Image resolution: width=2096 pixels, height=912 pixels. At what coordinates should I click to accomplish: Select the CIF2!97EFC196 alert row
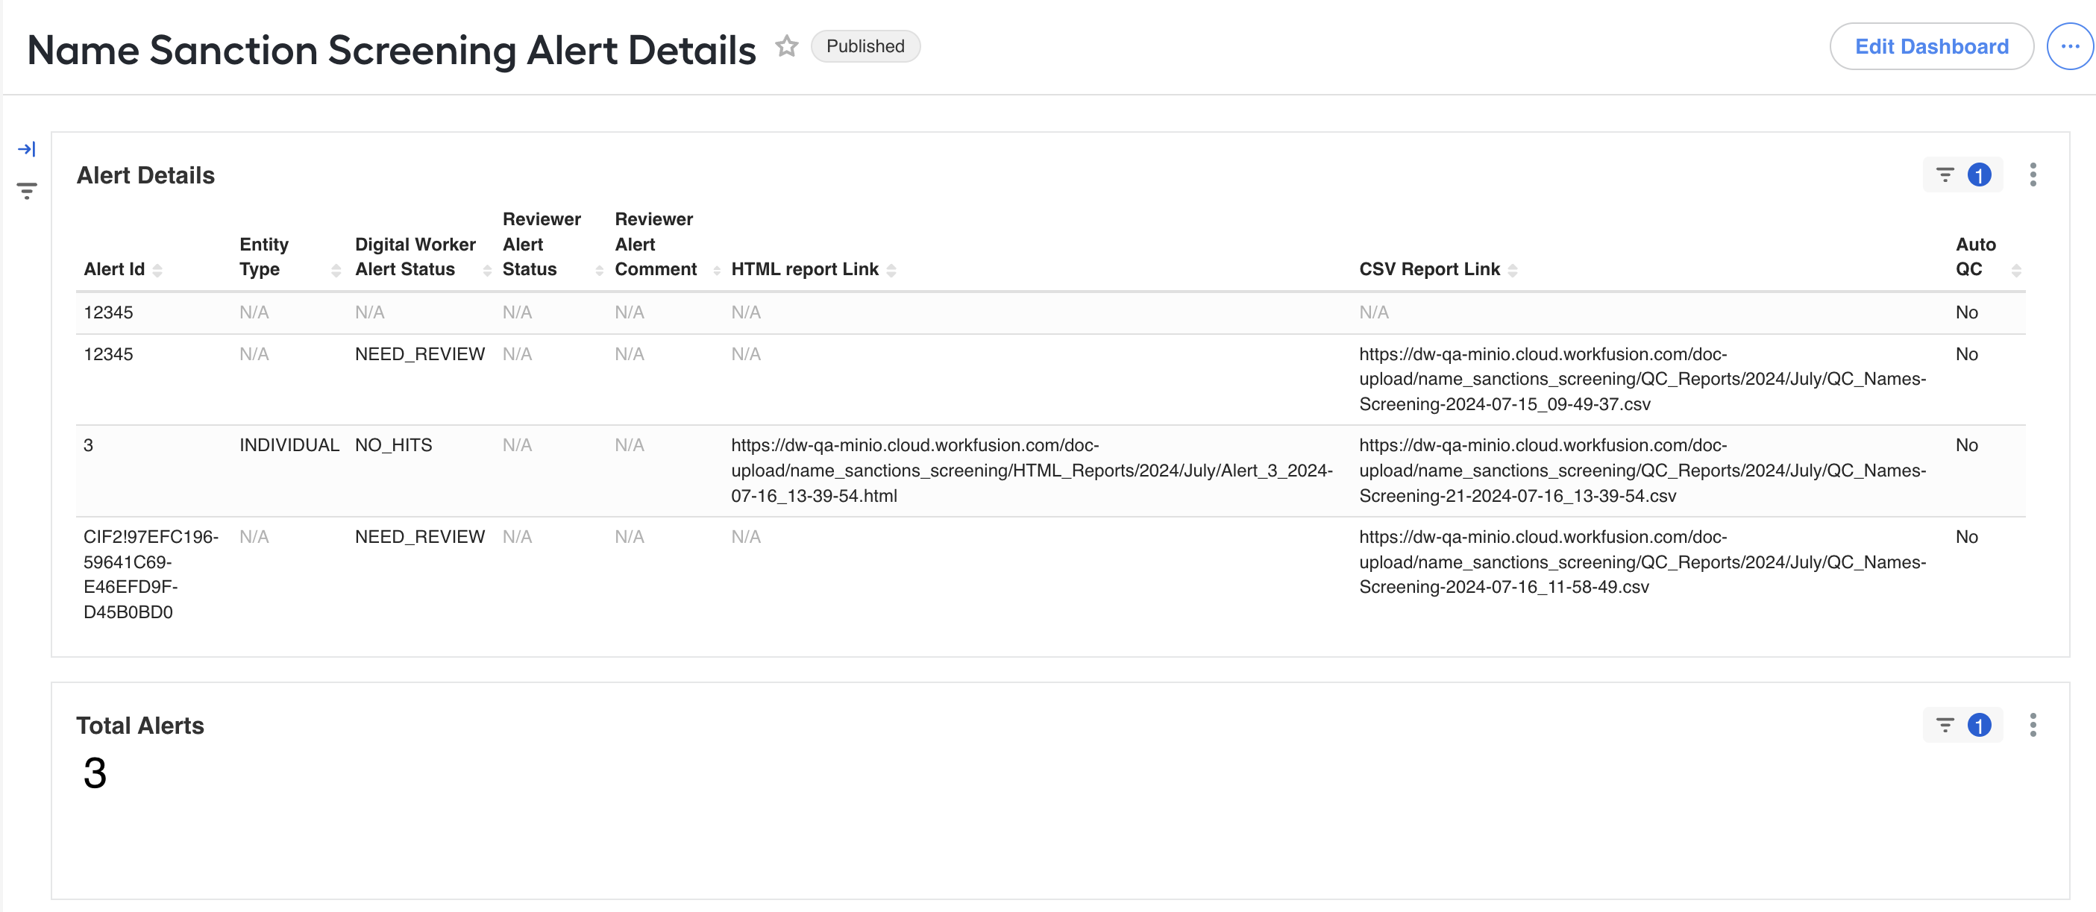pyautogui.click(x=1050, y=574)
